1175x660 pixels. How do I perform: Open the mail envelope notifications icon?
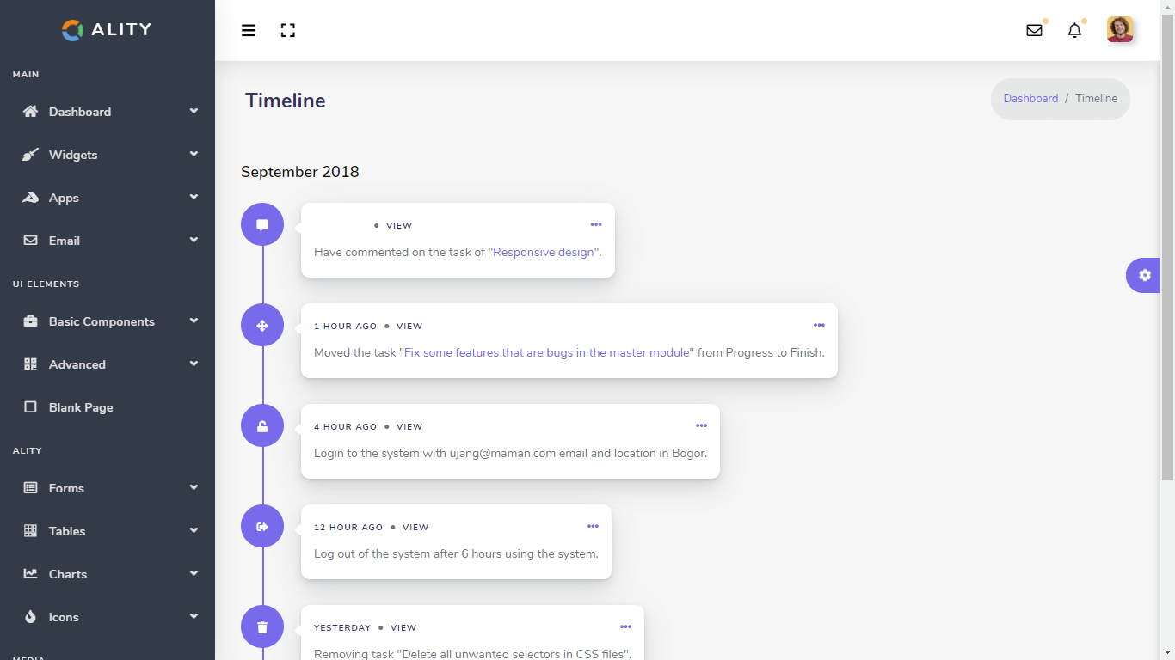tap(1034, 31)
